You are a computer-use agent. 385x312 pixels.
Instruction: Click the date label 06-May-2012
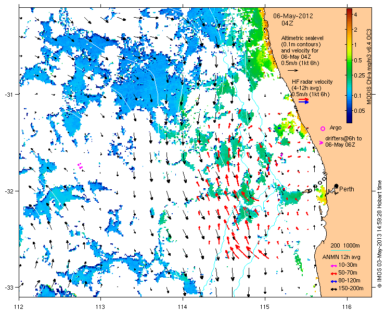[x=293, y=16]
